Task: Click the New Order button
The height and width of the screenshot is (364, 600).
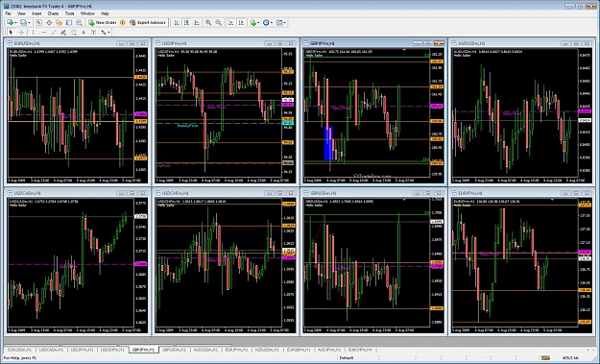Action: click(102, 23)
